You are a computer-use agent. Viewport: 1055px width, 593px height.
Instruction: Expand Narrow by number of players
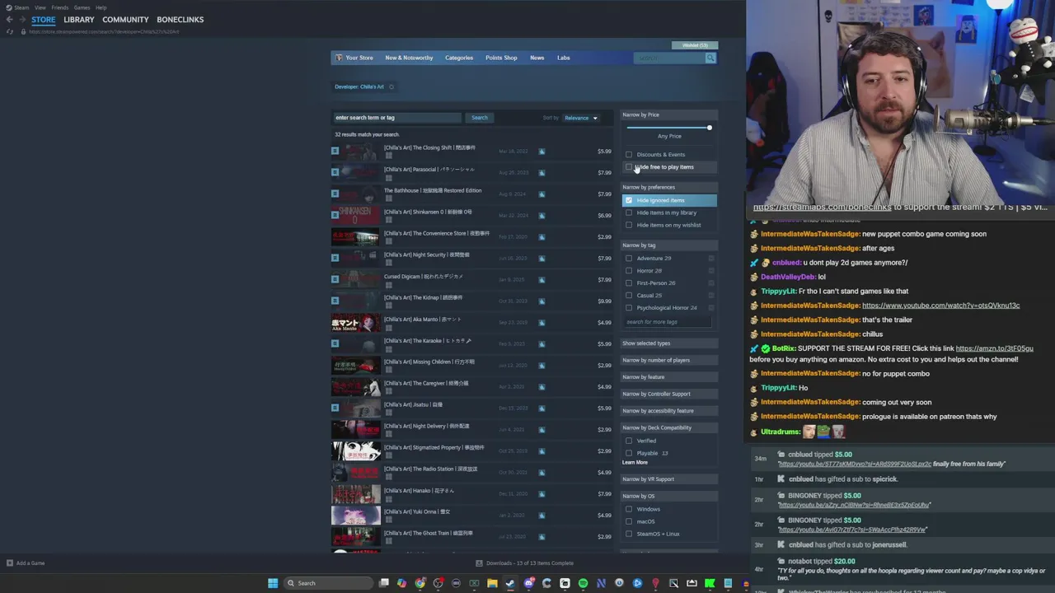pos(668,360)
